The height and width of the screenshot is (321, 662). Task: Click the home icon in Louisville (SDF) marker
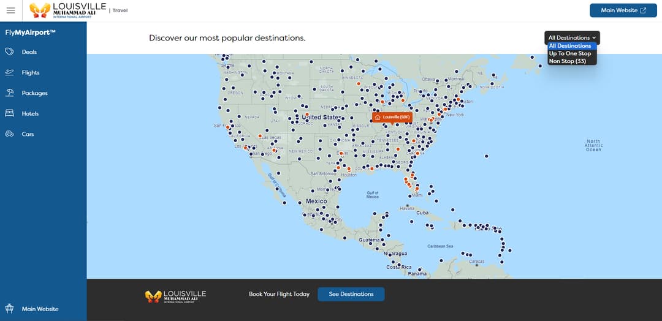pos(378,117)
